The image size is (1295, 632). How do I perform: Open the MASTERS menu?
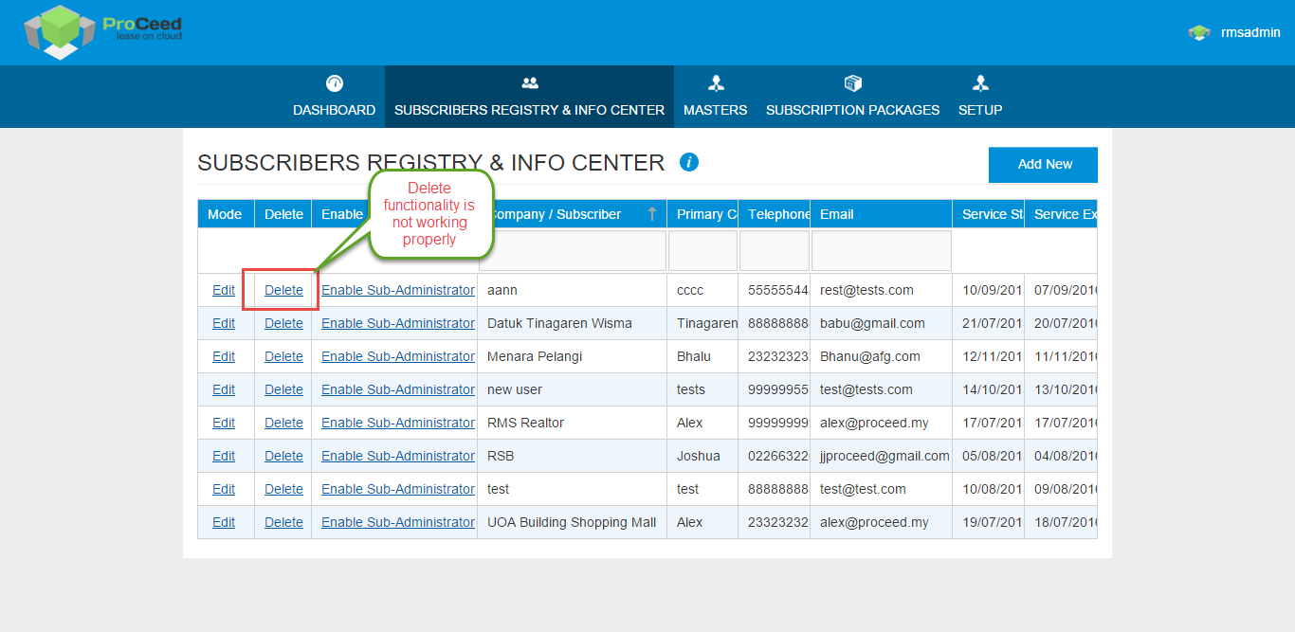point(716,110)
